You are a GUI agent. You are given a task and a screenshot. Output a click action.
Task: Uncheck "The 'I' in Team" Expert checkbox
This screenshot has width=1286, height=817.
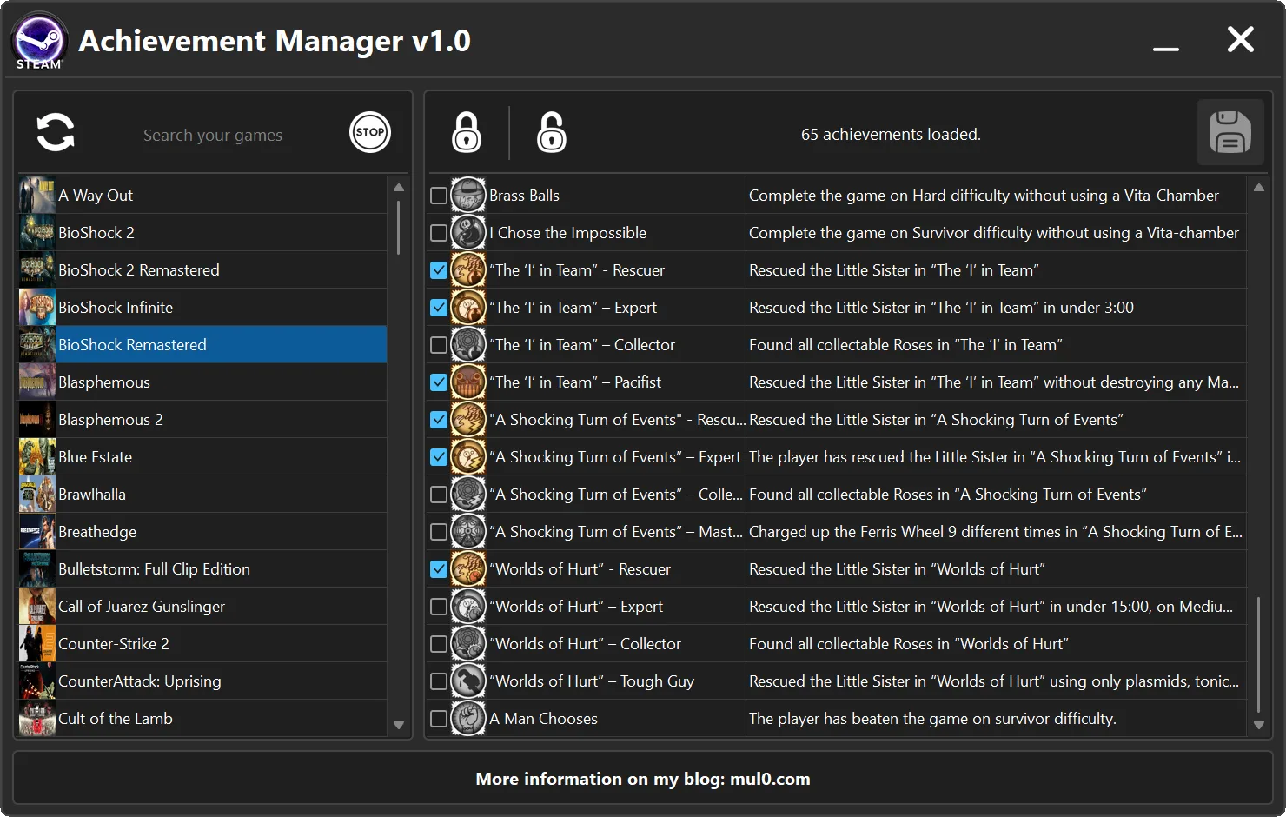coord(439,308)
